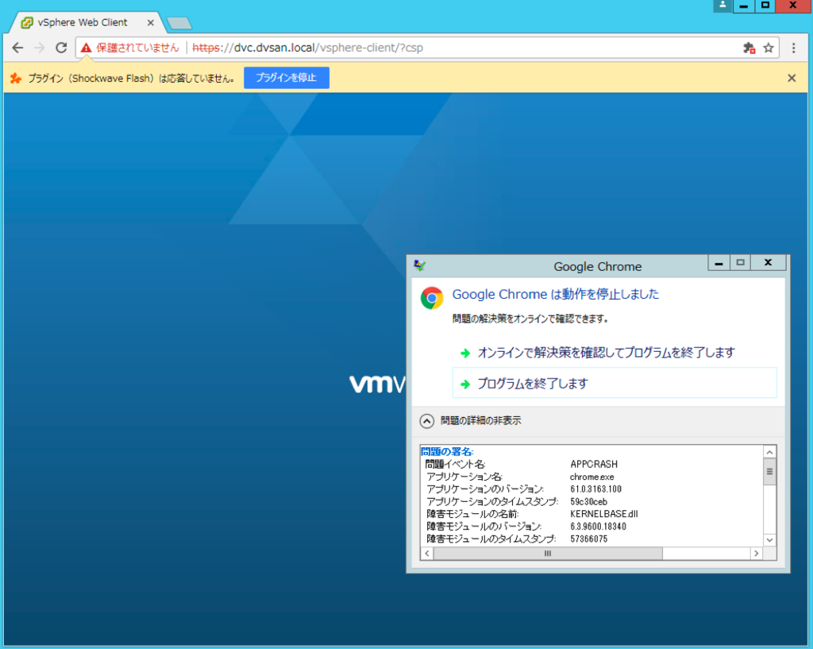Click the vmware logo on the page
Image resolution: width=813 pixels, height=649 pixels.
377,384
